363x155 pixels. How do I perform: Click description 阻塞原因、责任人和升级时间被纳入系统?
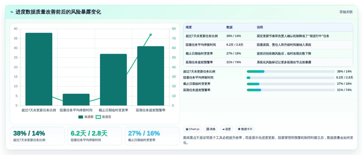(x=284, y=45)
